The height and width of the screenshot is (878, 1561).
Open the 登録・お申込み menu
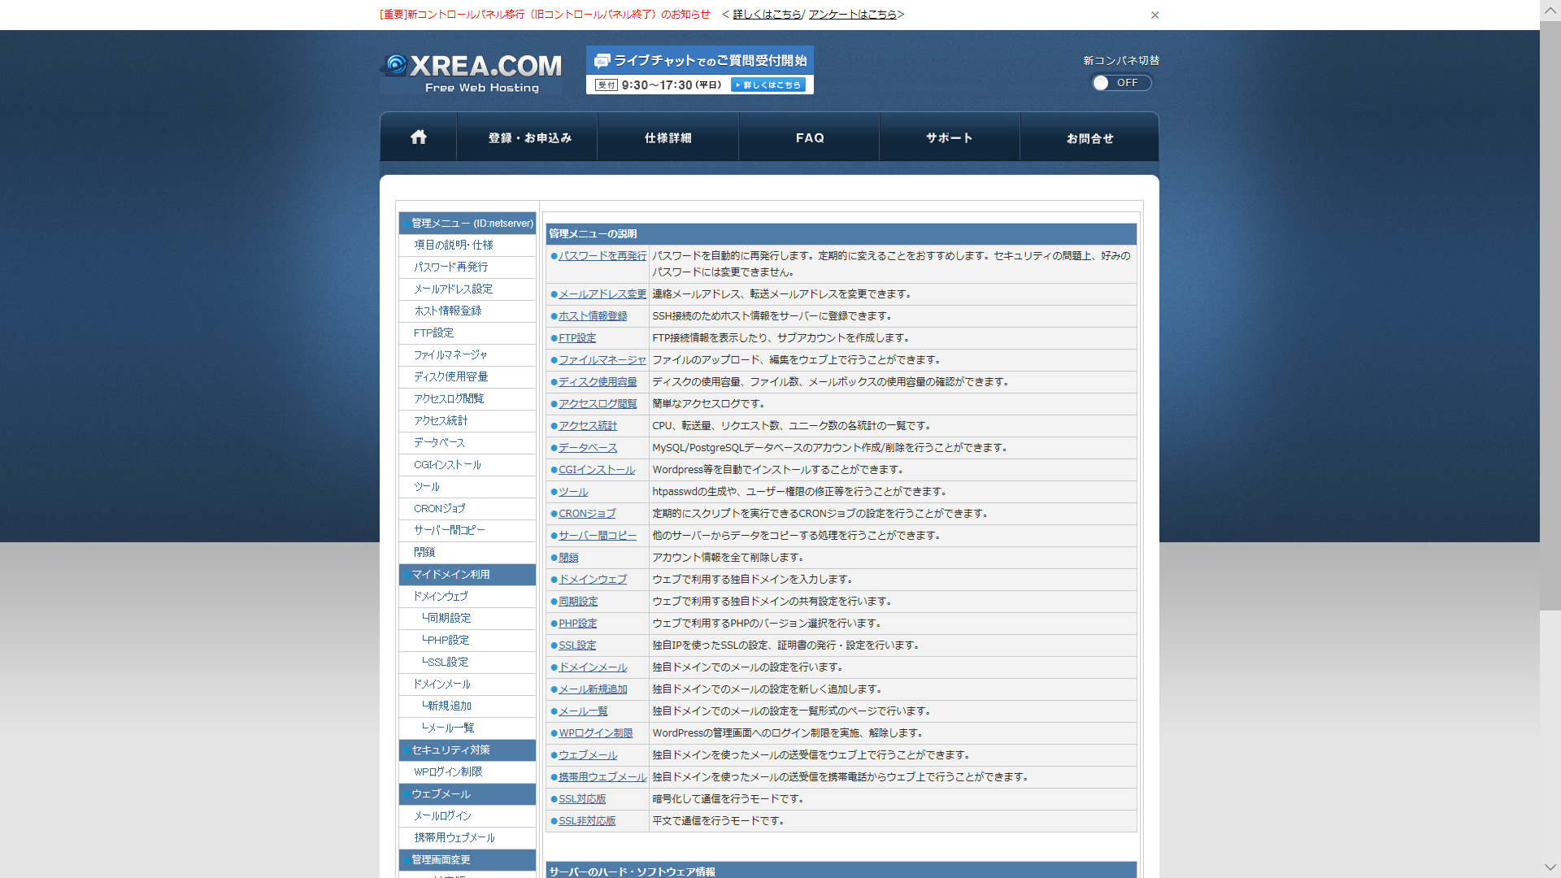(529, 138)
